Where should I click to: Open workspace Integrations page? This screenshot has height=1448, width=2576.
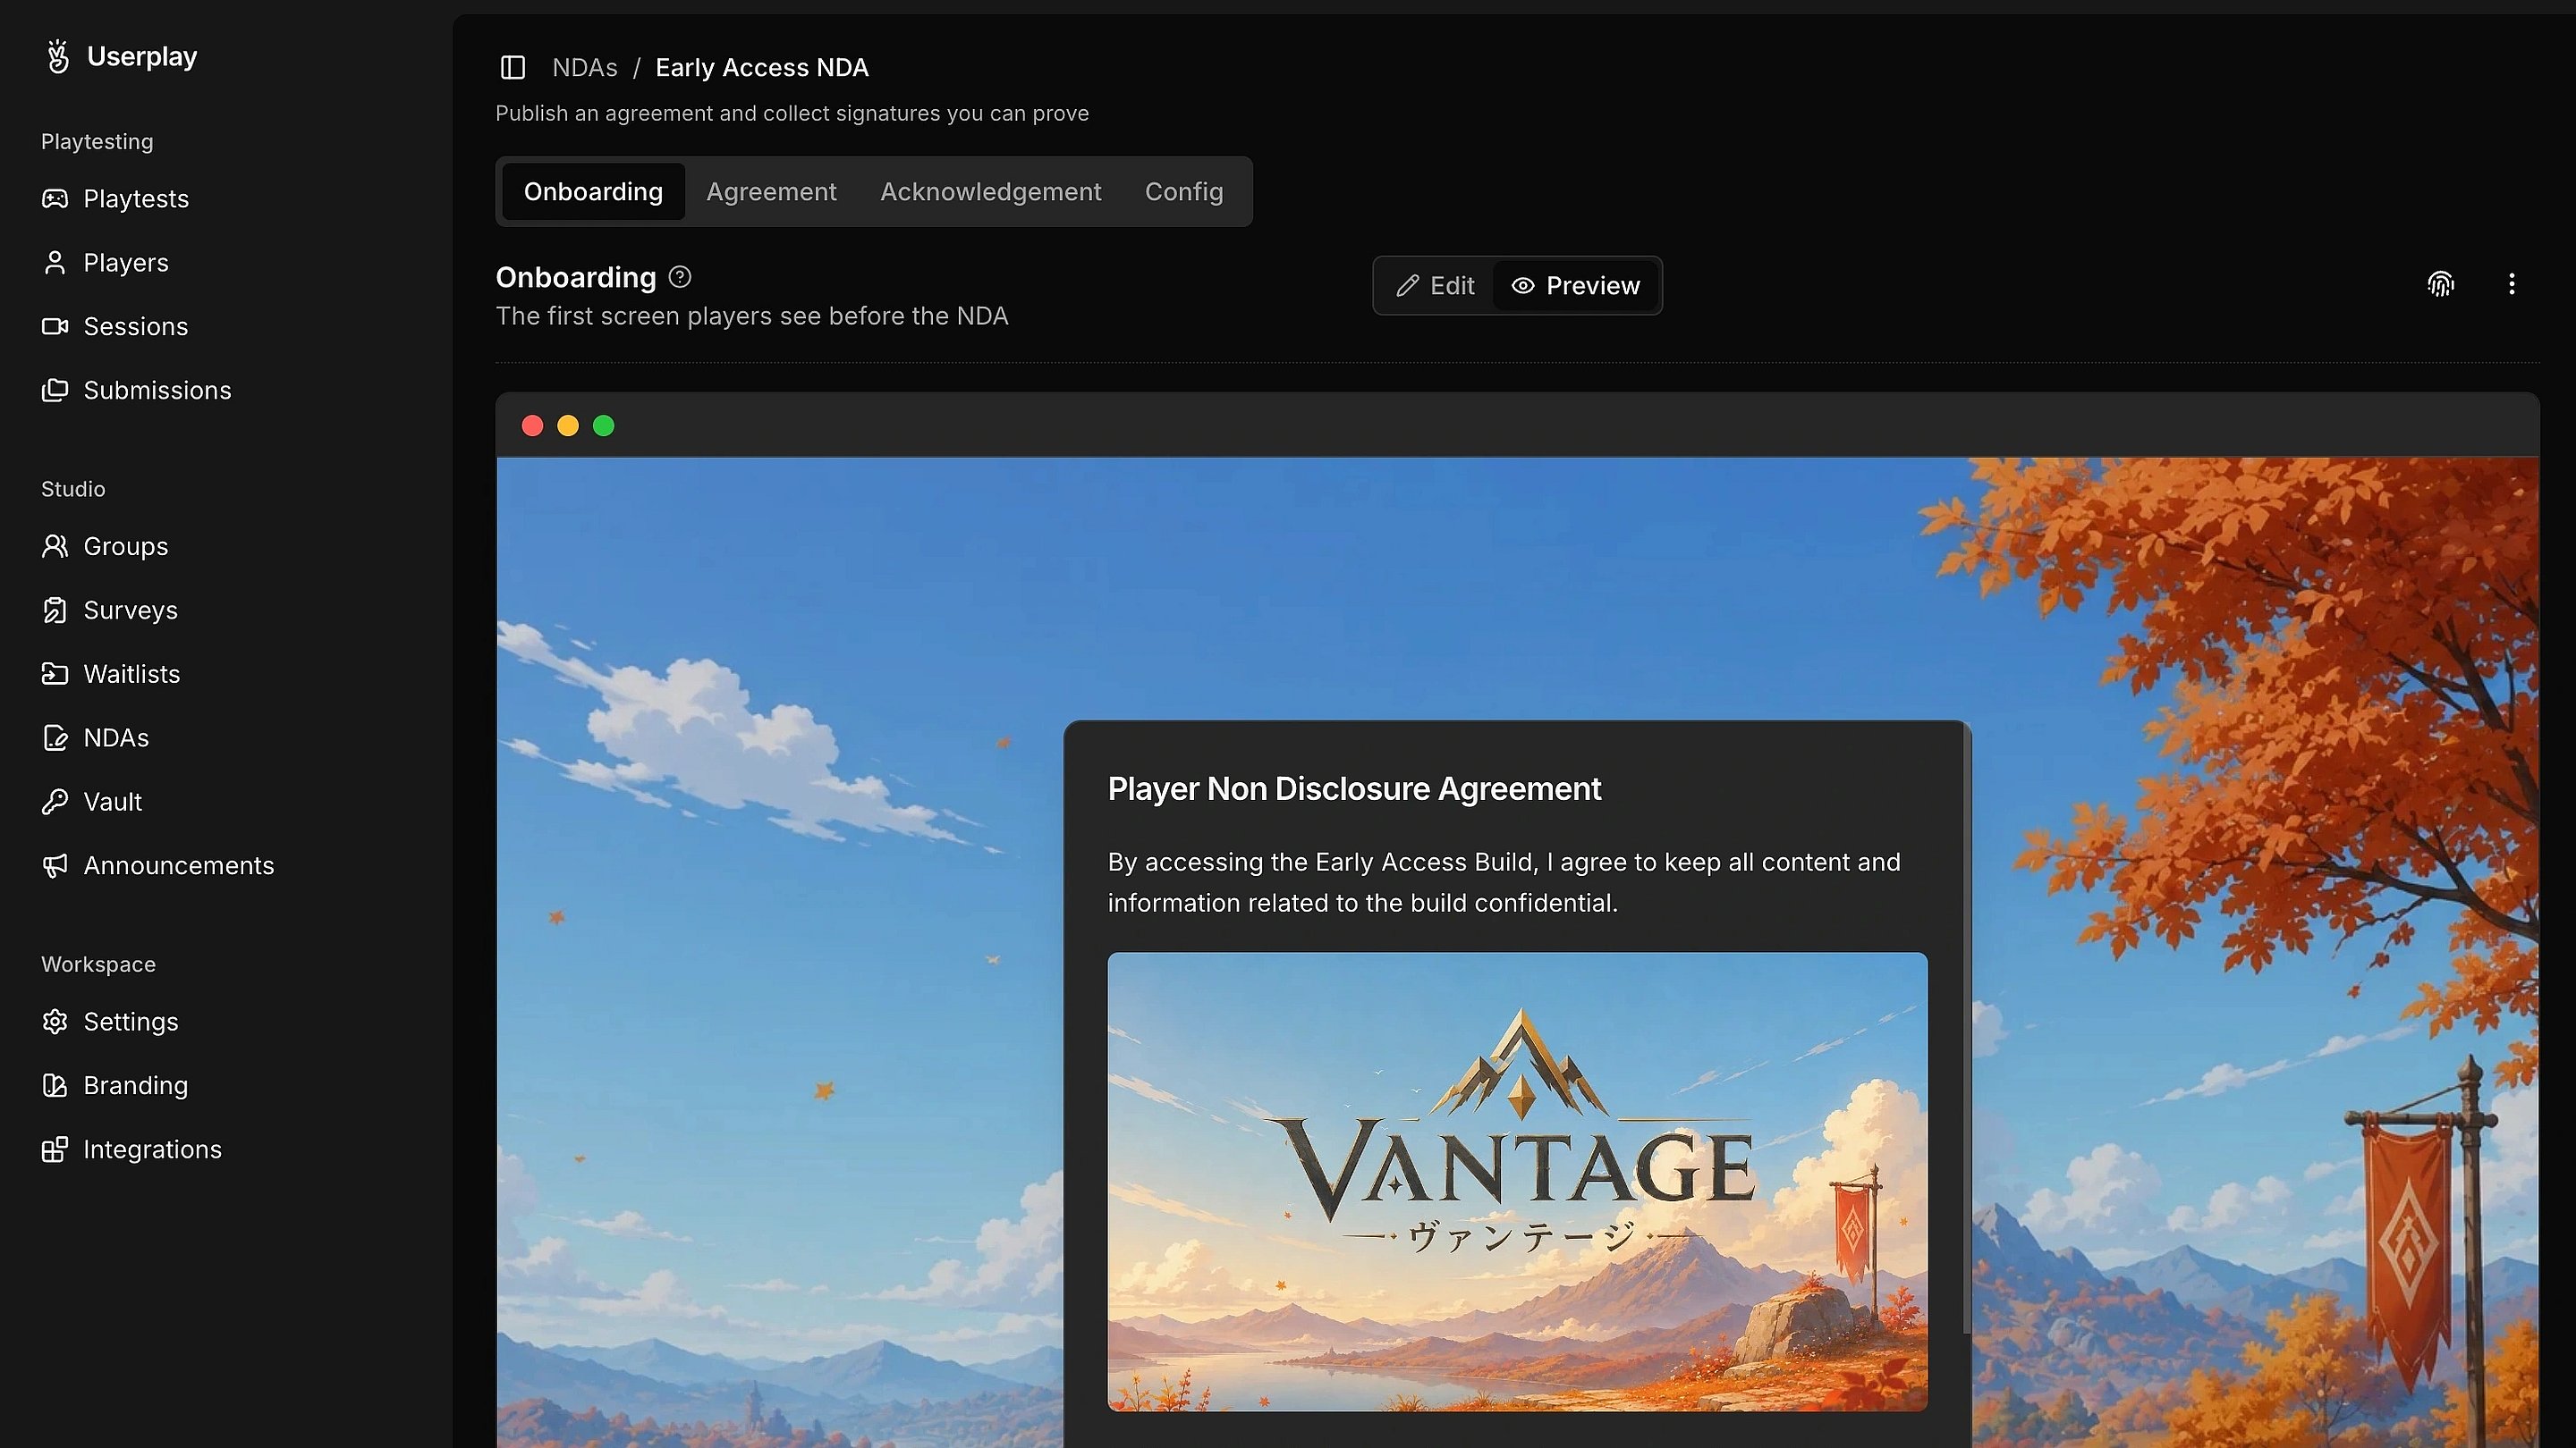tap(153, 1149)
